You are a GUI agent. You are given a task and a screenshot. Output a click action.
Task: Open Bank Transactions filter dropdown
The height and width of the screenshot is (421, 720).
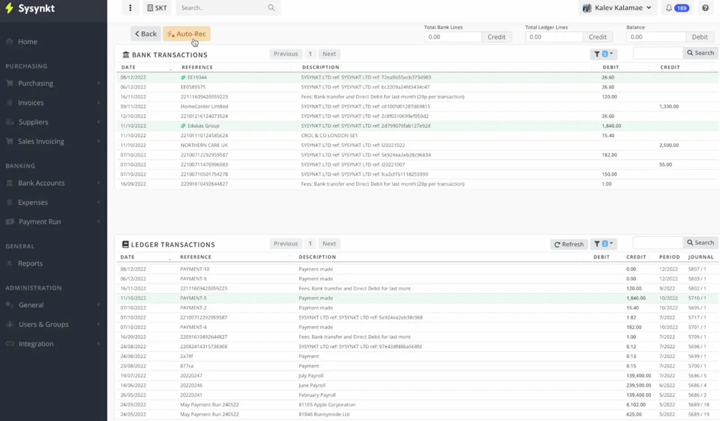pyautogui.click(x=603, y=54)
